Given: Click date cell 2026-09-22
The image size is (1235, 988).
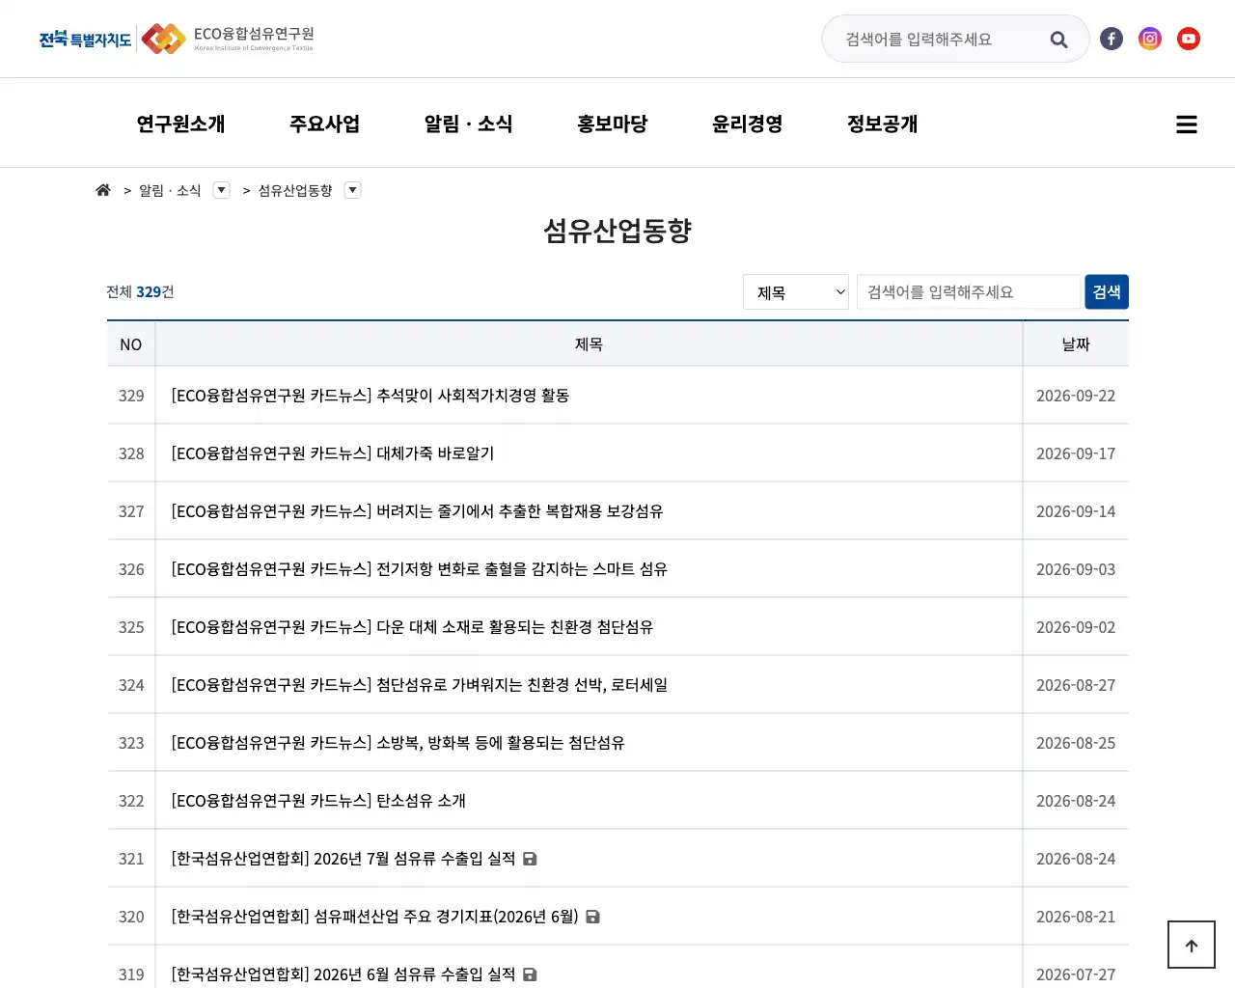Looking at the screenshot, I should coord(1076,396).
